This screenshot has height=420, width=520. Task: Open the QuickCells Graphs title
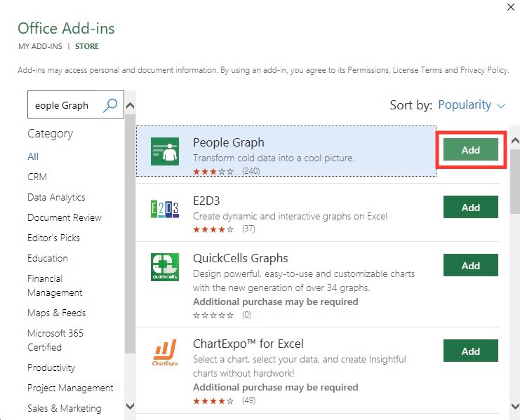point(241,258)
